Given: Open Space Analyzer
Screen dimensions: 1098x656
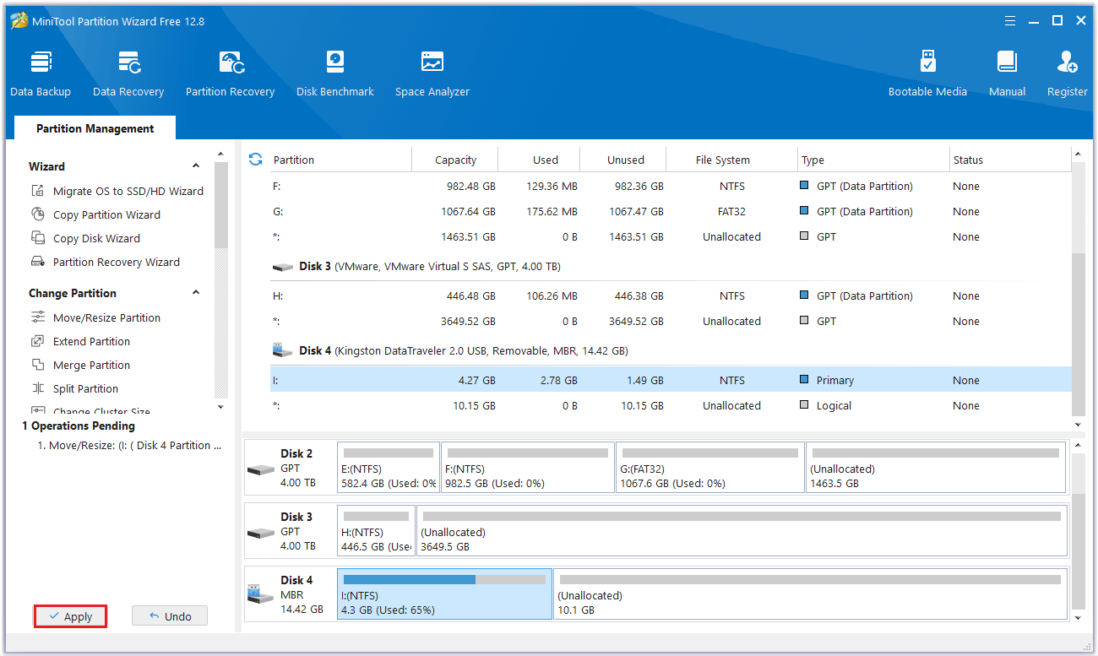Looking at the screenshot, I should [432, 74].
